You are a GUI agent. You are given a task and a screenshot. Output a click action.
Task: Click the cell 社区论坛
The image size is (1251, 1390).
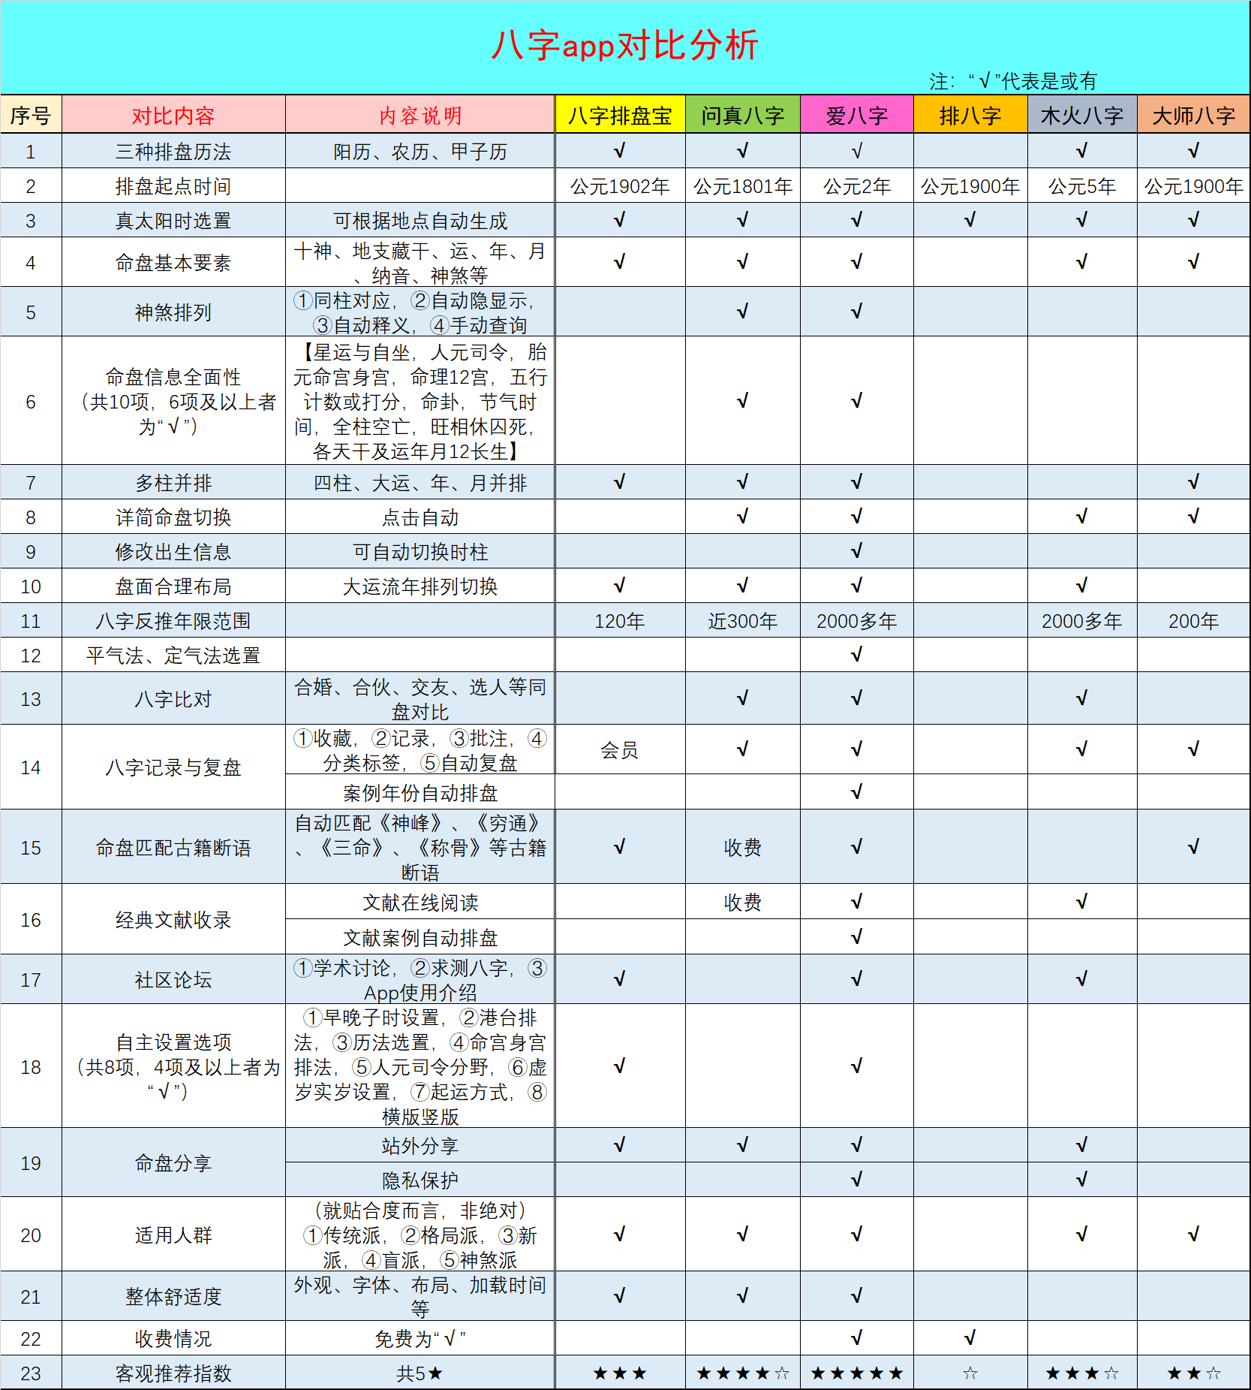coord(173,979)
